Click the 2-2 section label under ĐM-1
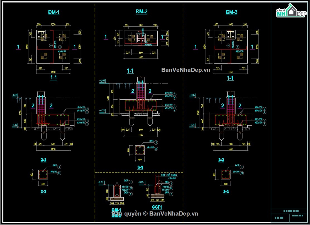Viewport: 310px width, 225px height. point(43,160)
